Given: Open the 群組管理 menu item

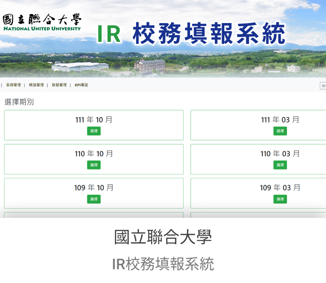Looking at the screenshot, I should coord(59,85).
